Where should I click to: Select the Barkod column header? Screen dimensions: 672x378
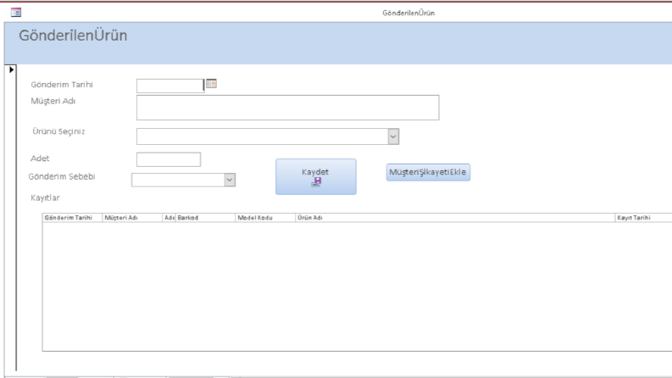tap(205, 218)
